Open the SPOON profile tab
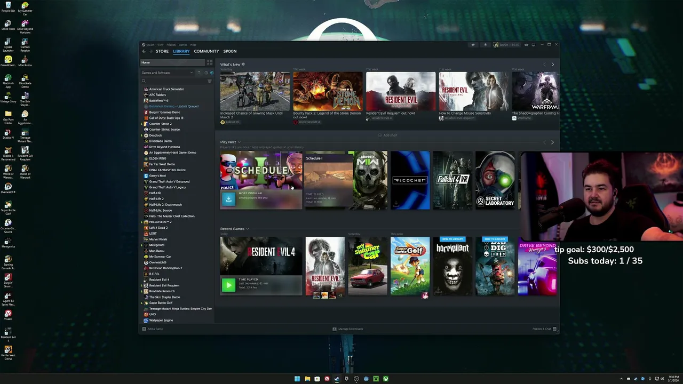 tap(230, 51)
